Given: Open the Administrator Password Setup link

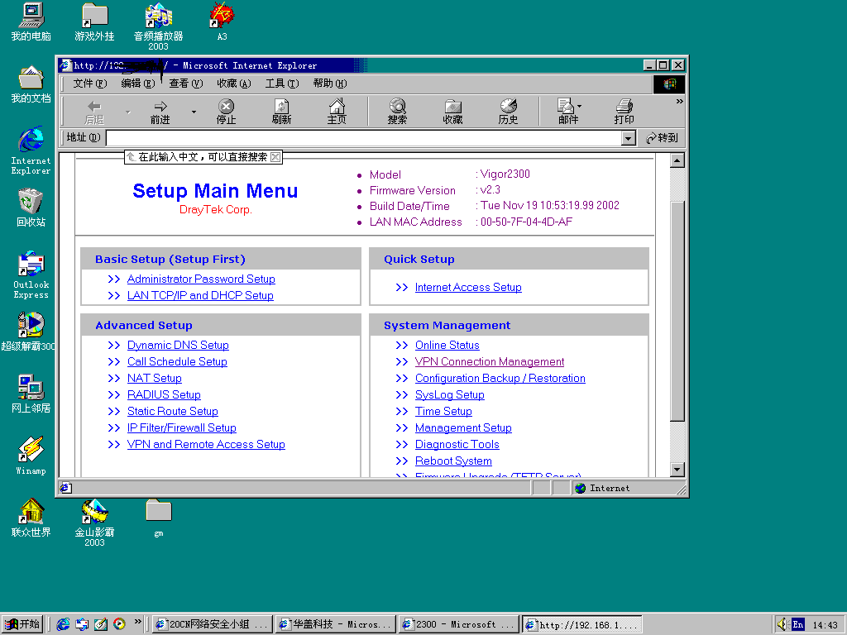Looking at the screenshot, I should 201,279.
